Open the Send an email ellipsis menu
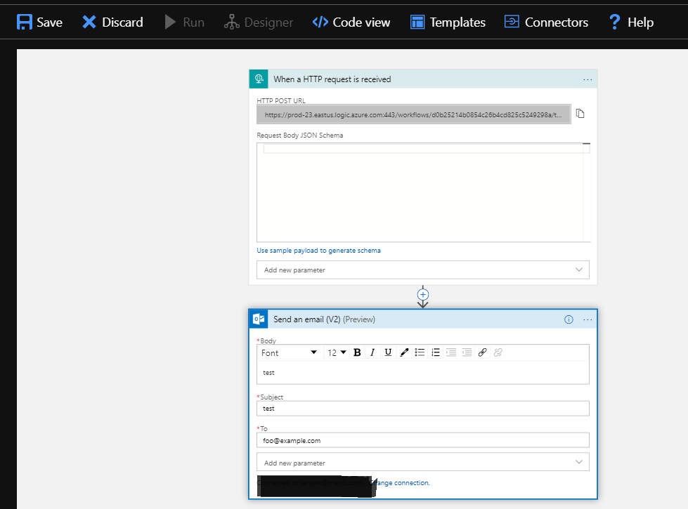 click(x=588, y=319)
